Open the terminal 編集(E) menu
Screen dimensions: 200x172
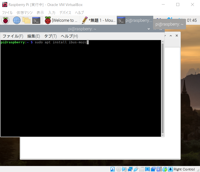coord(33,36)
